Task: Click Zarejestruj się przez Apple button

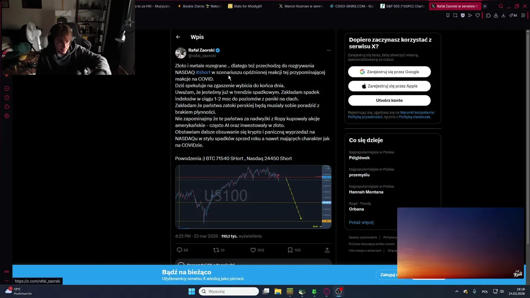Action: tap(389, 86)
